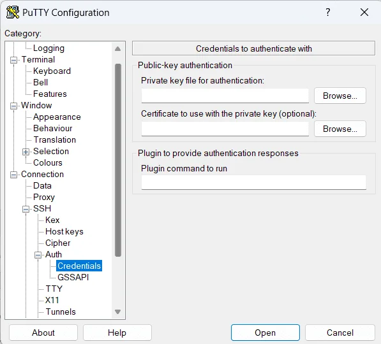Select Logging in the category tree
This screenshot has height=344, width=381.
[49, 48]
